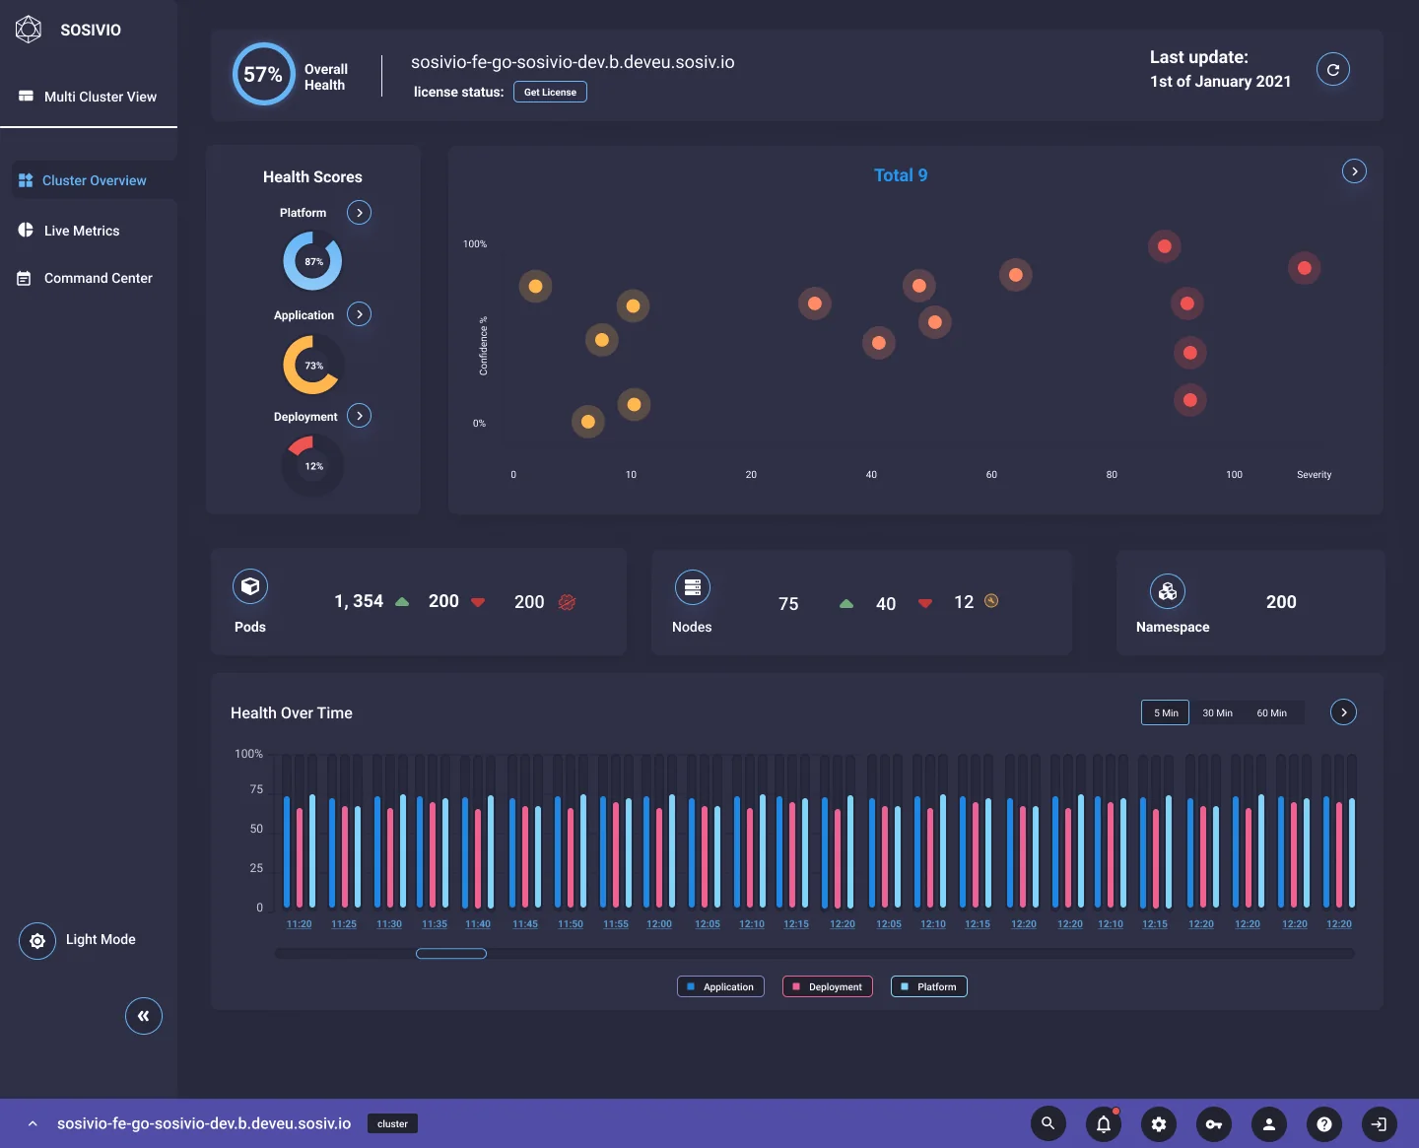Expand Application health score details
Screen dimensions: 1419x1148
click(x=360, y=314)
